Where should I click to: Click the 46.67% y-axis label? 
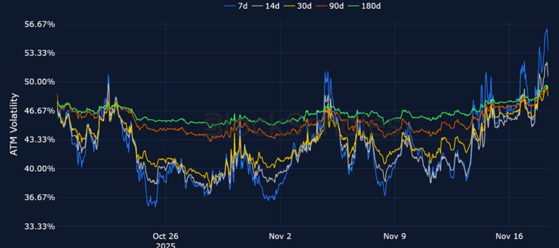click(x=39, y=111)
